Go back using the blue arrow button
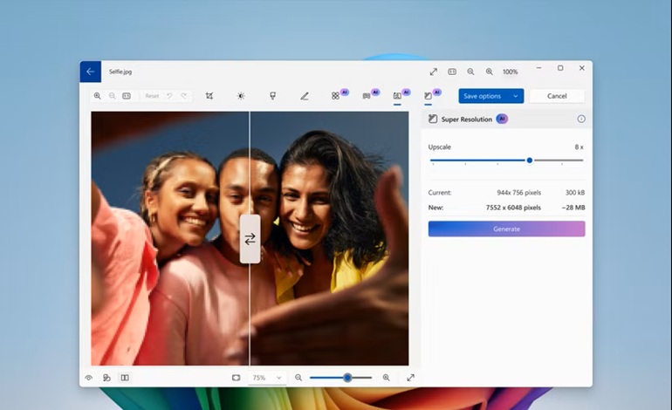This screenshot has height=410, width=672. click(91, 72)
